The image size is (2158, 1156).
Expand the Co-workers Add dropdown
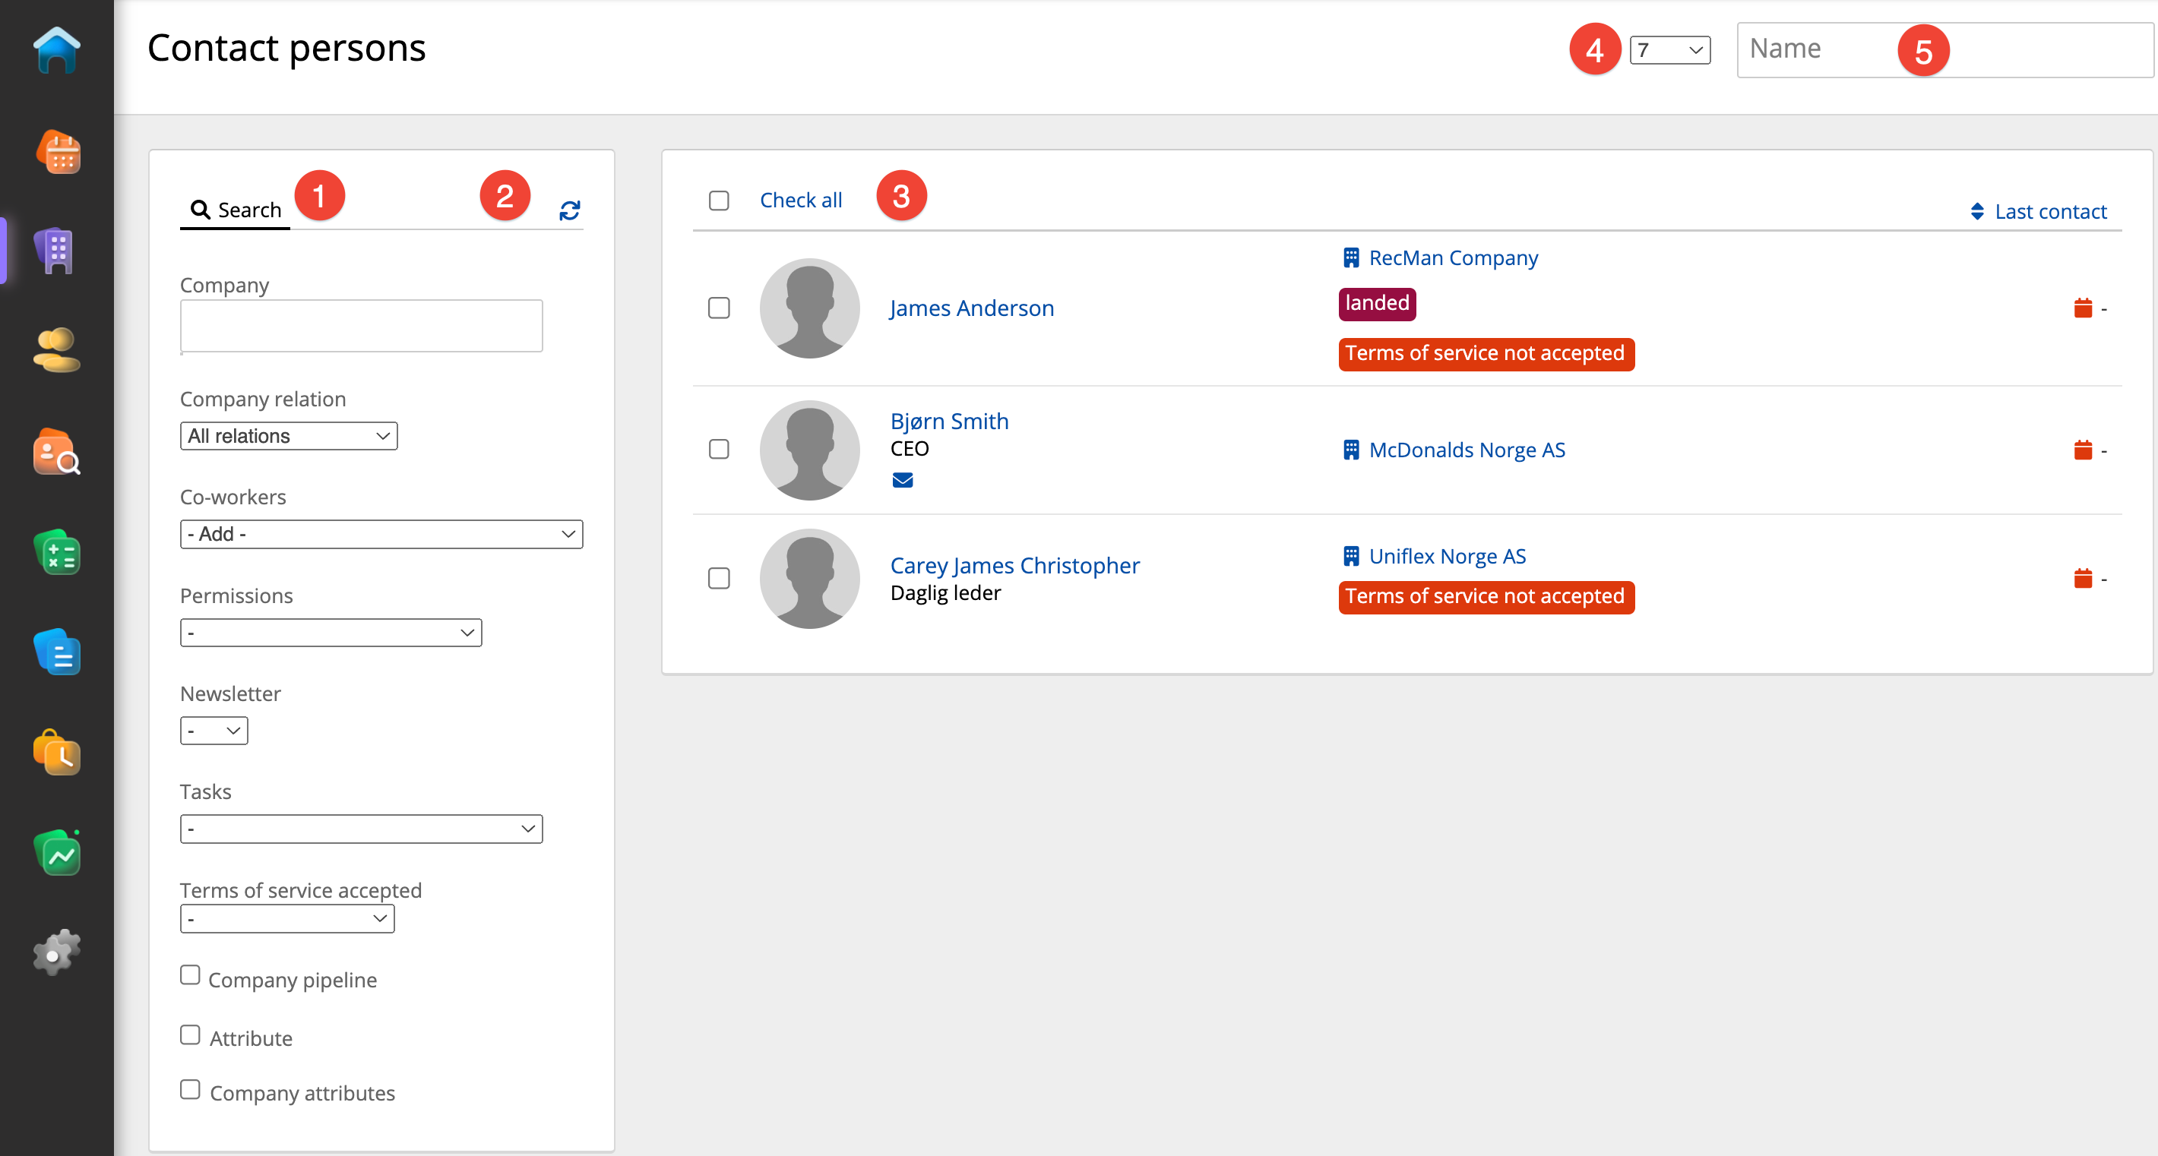(381, 534)
